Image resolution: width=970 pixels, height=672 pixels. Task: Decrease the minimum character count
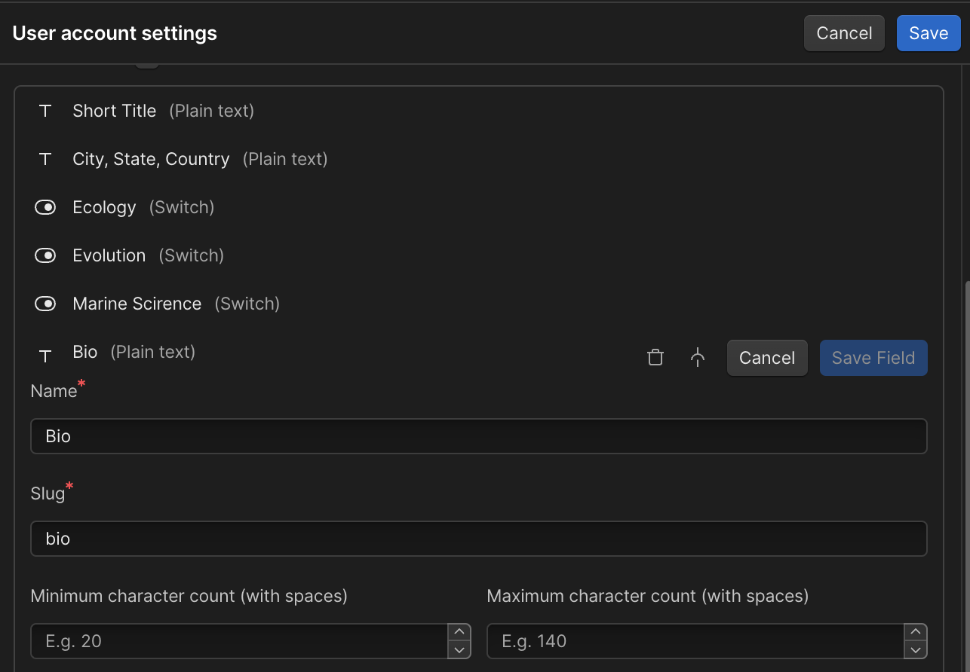click(459, 649)
